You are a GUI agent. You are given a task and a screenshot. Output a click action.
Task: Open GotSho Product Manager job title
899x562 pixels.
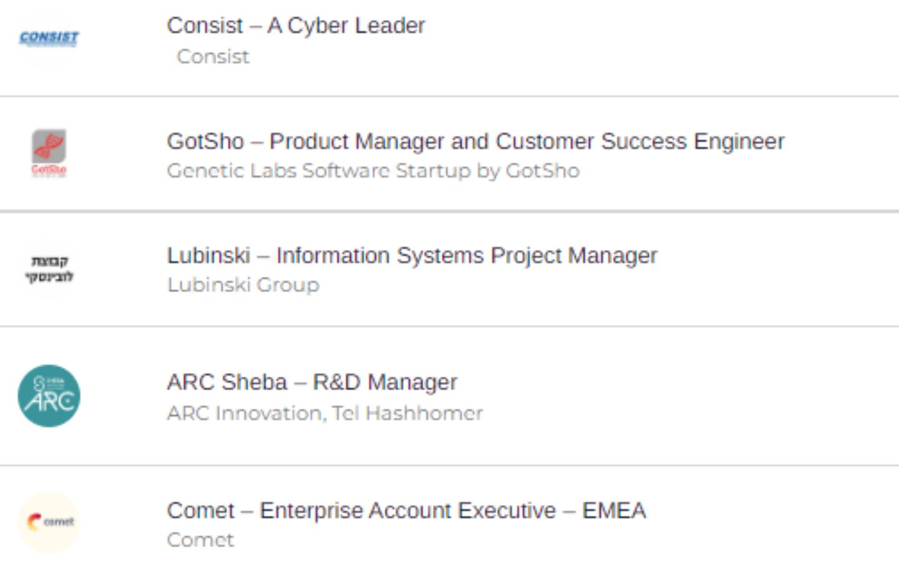point(476,142)
